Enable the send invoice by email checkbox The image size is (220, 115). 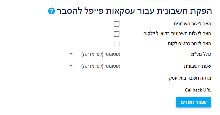117,34
